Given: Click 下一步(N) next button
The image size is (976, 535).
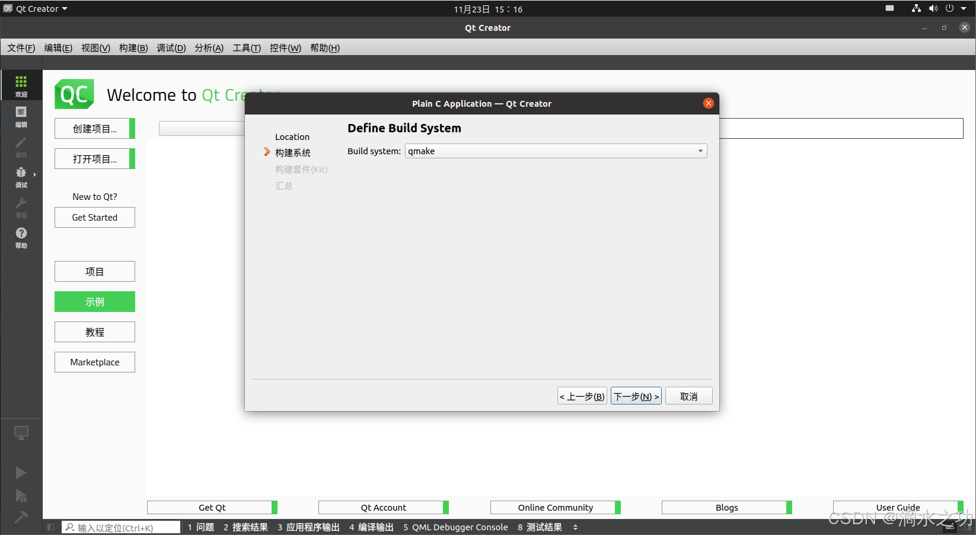Looking at the screenshot, I should point(636,396).
